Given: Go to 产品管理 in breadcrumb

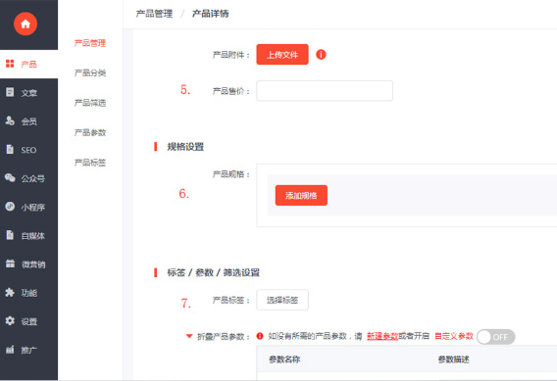Looking at the screenshot, I should click(x=154, y=14).
